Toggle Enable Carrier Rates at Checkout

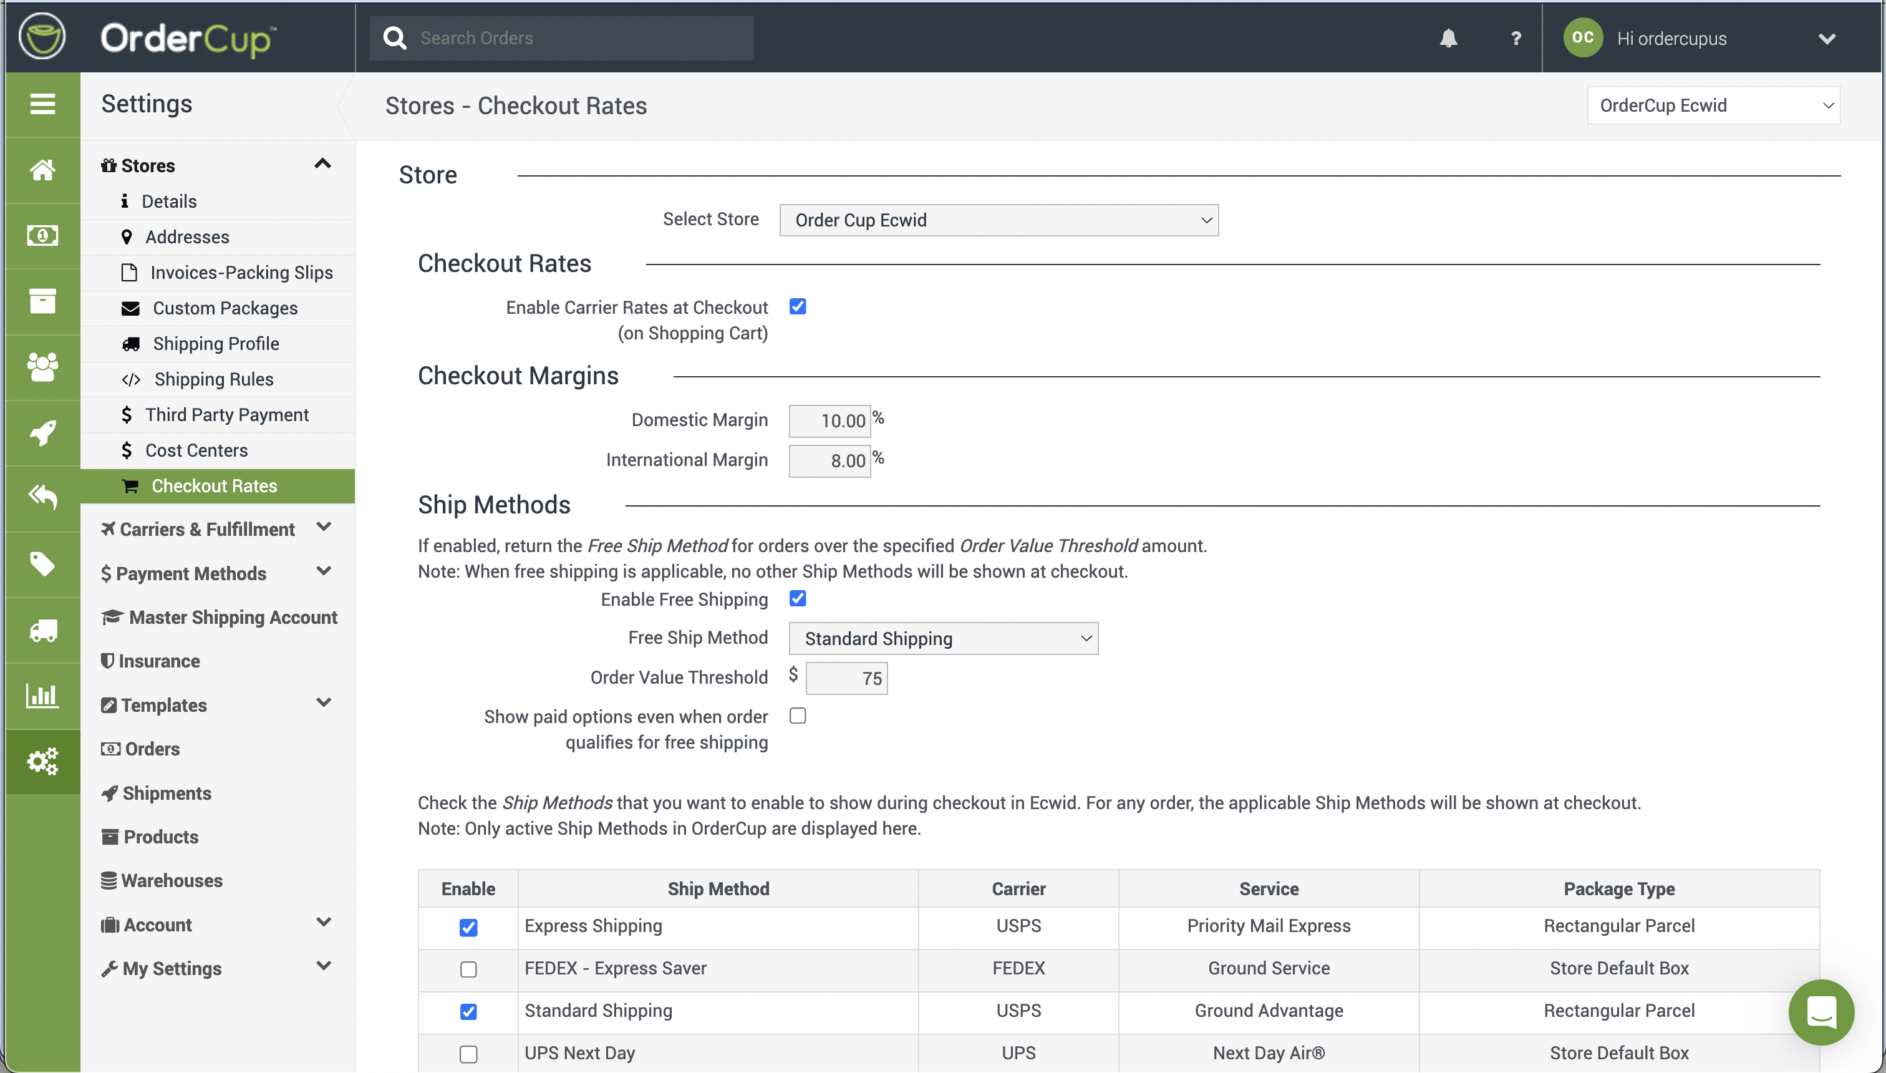pos(798,306)
